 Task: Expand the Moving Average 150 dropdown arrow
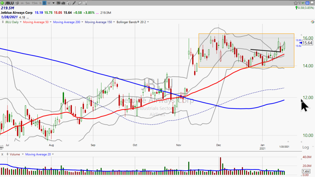pos(114,22)
